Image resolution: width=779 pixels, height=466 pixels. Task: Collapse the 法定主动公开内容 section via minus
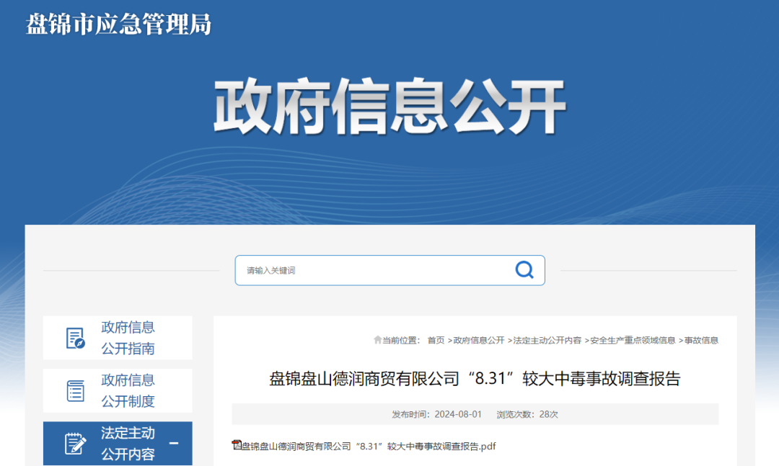tap(174, 443)
